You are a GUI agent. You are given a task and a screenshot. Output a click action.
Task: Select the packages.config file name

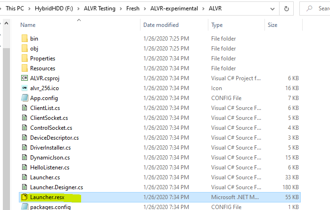tap(50, 207)
